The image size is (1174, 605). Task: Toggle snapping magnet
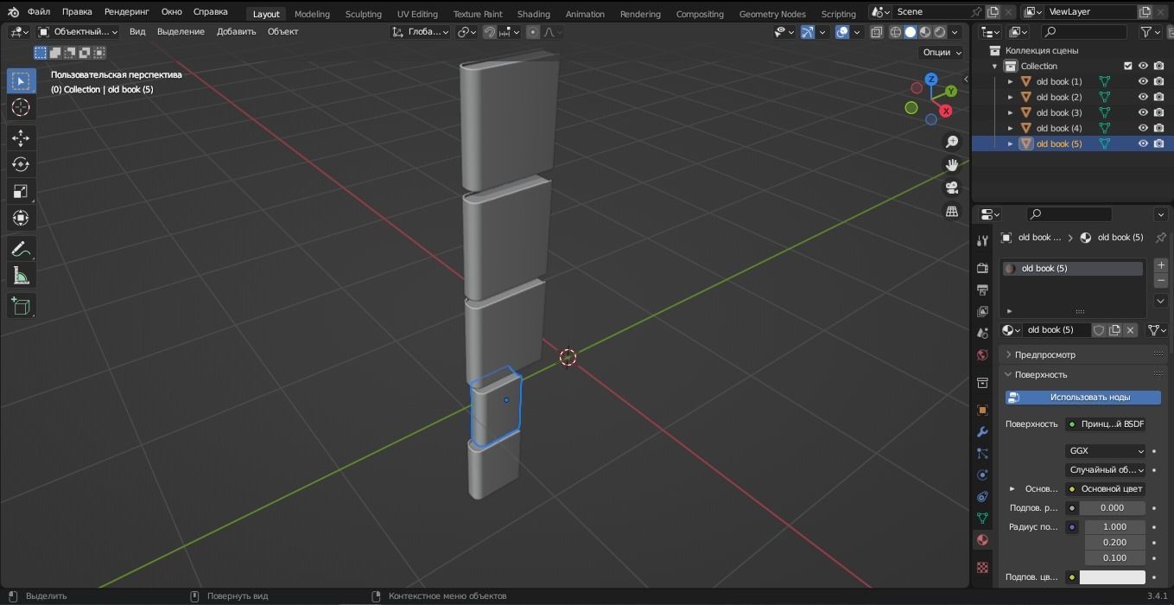pyautogui.click(x=490, y=32)
